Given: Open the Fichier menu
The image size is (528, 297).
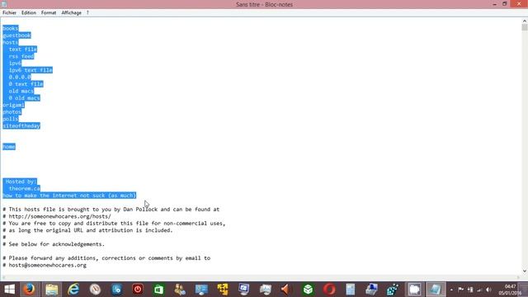Looking at the screenshot, I should pyautogui.click(x=9, y=13).
